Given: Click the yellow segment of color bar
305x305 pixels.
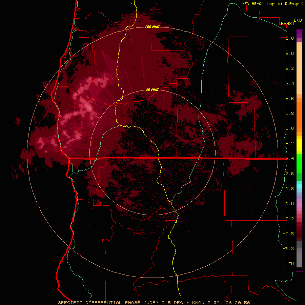Looking at the screenshot, I should tap(299, 145).
